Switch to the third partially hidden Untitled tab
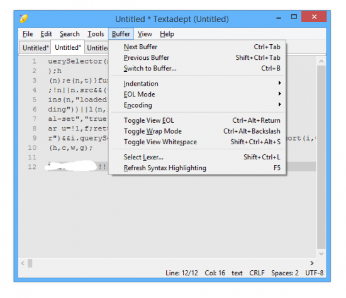The image size is (346, 298). click(x=97, y=48)
